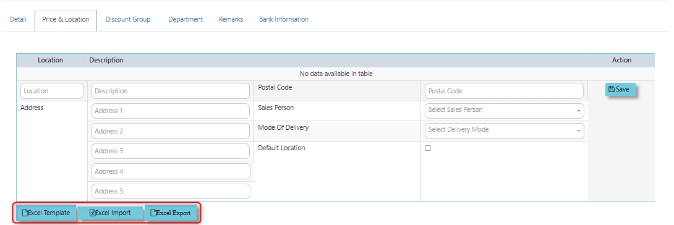Open the Bank Information tab
This screenshot has height=225, width=674.
point(284,19)
